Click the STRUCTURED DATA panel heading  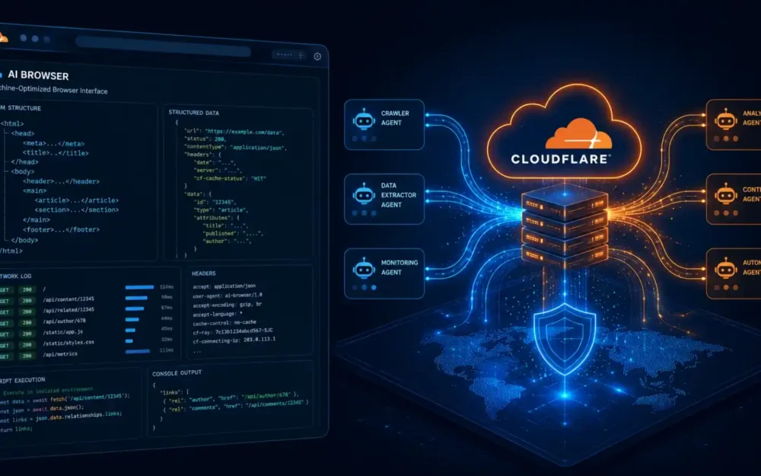click(x=193, y=113)
